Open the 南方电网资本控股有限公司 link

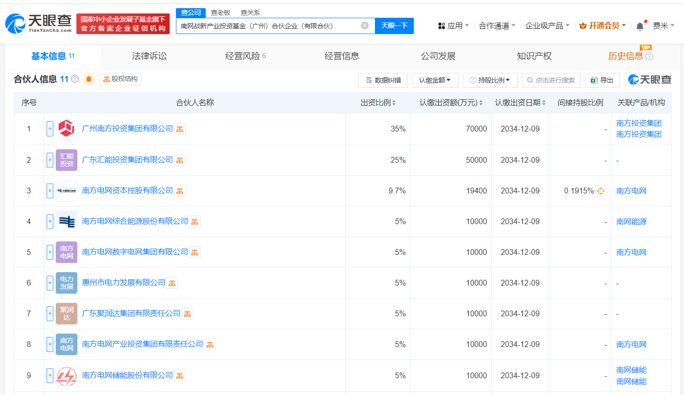(x=127, y=191)
